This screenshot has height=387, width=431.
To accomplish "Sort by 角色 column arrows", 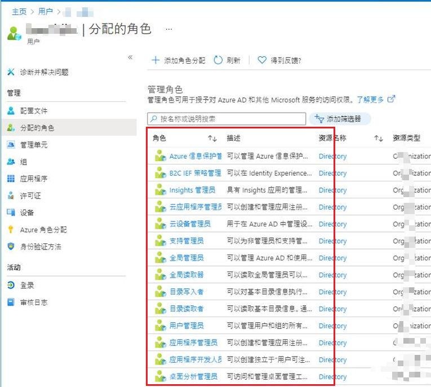I will [212, 138].
